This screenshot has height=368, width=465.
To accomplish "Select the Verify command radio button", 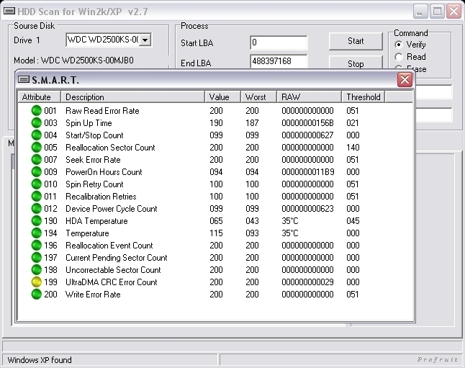I will click(399, 45).
